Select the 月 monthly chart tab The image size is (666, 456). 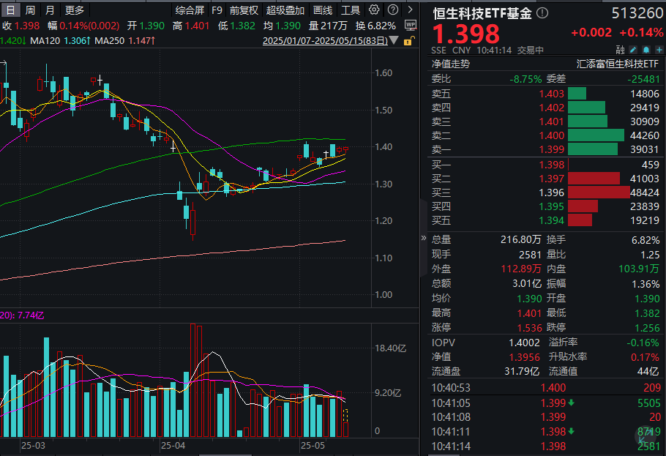(48, 10)
